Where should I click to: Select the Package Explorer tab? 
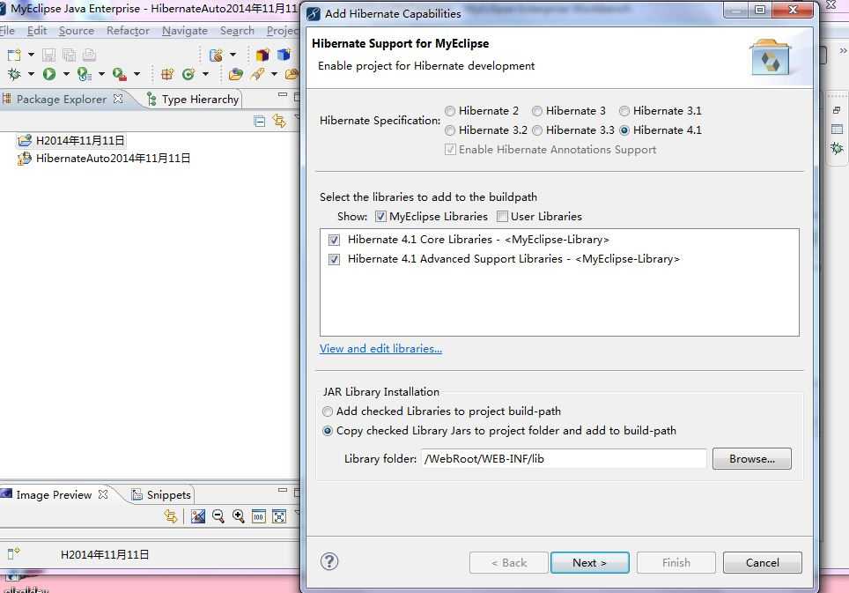tap(61, 100)
